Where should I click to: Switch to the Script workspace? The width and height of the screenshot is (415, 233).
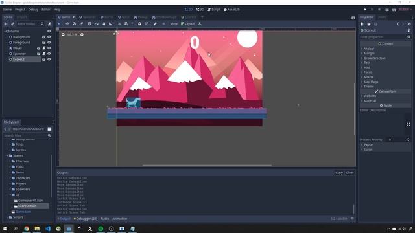(x=213, y=10)
